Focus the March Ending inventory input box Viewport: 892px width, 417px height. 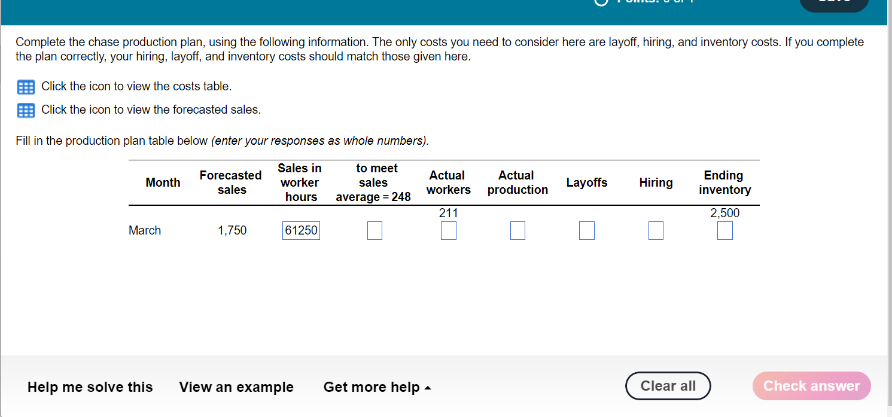(725, 230)
